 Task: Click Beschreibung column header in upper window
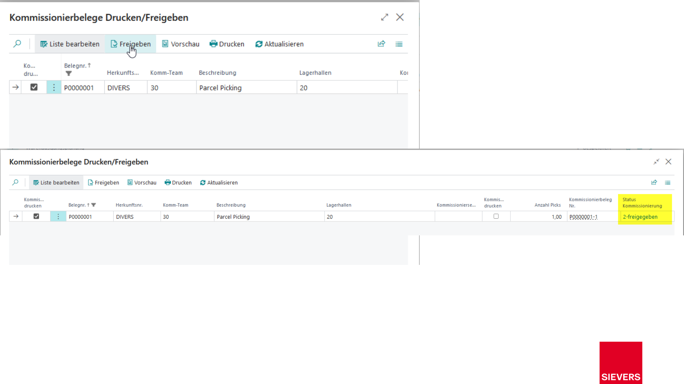coord(217,73)
